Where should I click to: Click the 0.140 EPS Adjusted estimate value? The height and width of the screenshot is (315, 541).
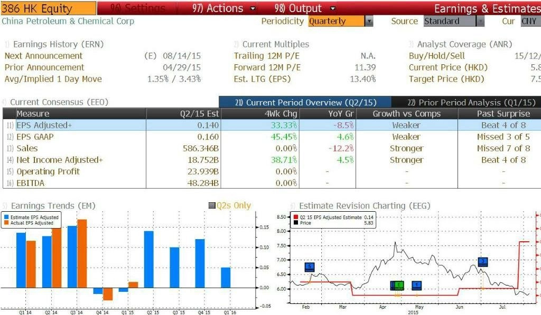[x=208, y=125]
